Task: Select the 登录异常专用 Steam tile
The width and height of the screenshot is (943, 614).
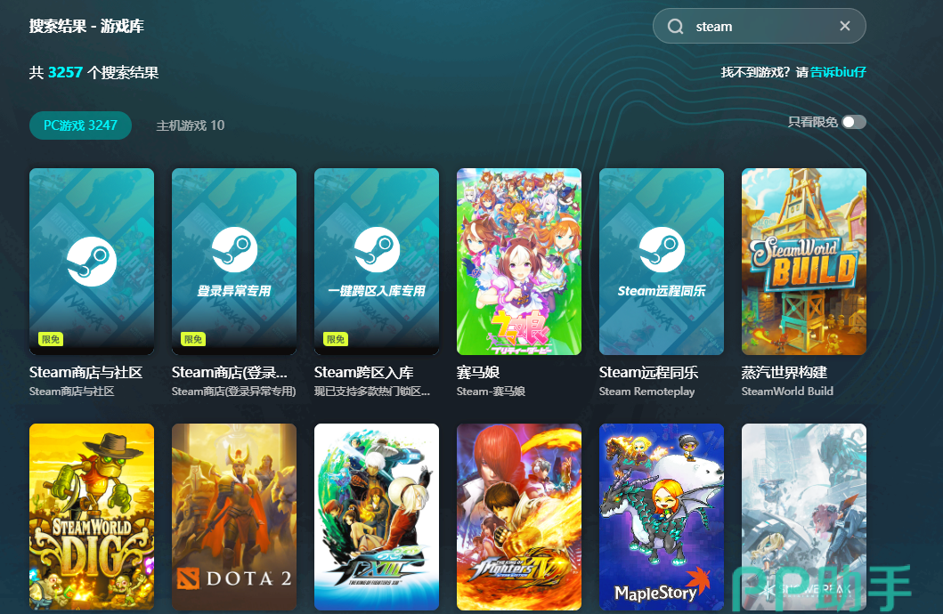Action: (x=234, y=261)
